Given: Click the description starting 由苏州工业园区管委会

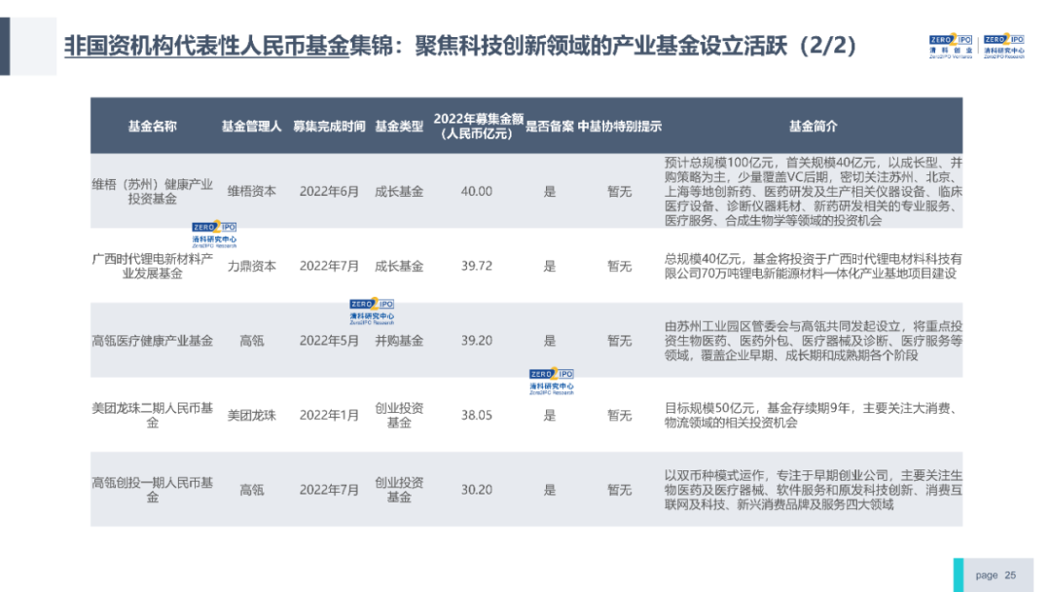Looking at the screenshot, I should (813, 341).
